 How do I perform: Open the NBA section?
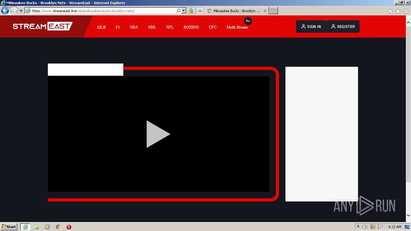134,27
